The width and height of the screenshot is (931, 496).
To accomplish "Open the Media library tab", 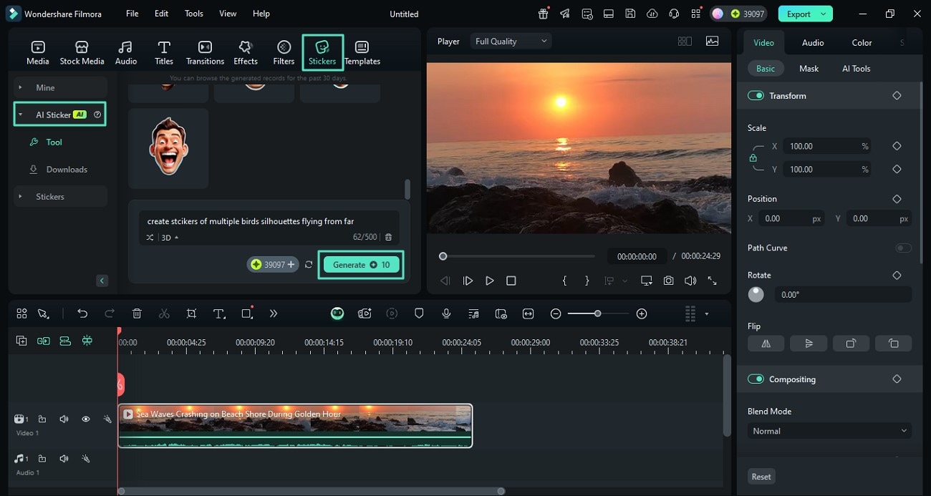I will click(x=37, y=53).
